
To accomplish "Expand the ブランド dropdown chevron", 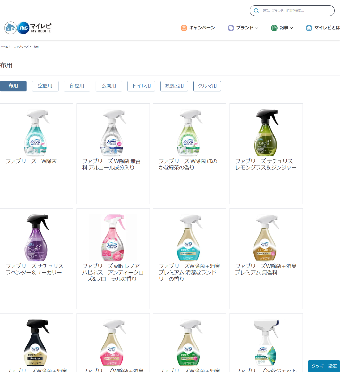I will coord(257,28).
